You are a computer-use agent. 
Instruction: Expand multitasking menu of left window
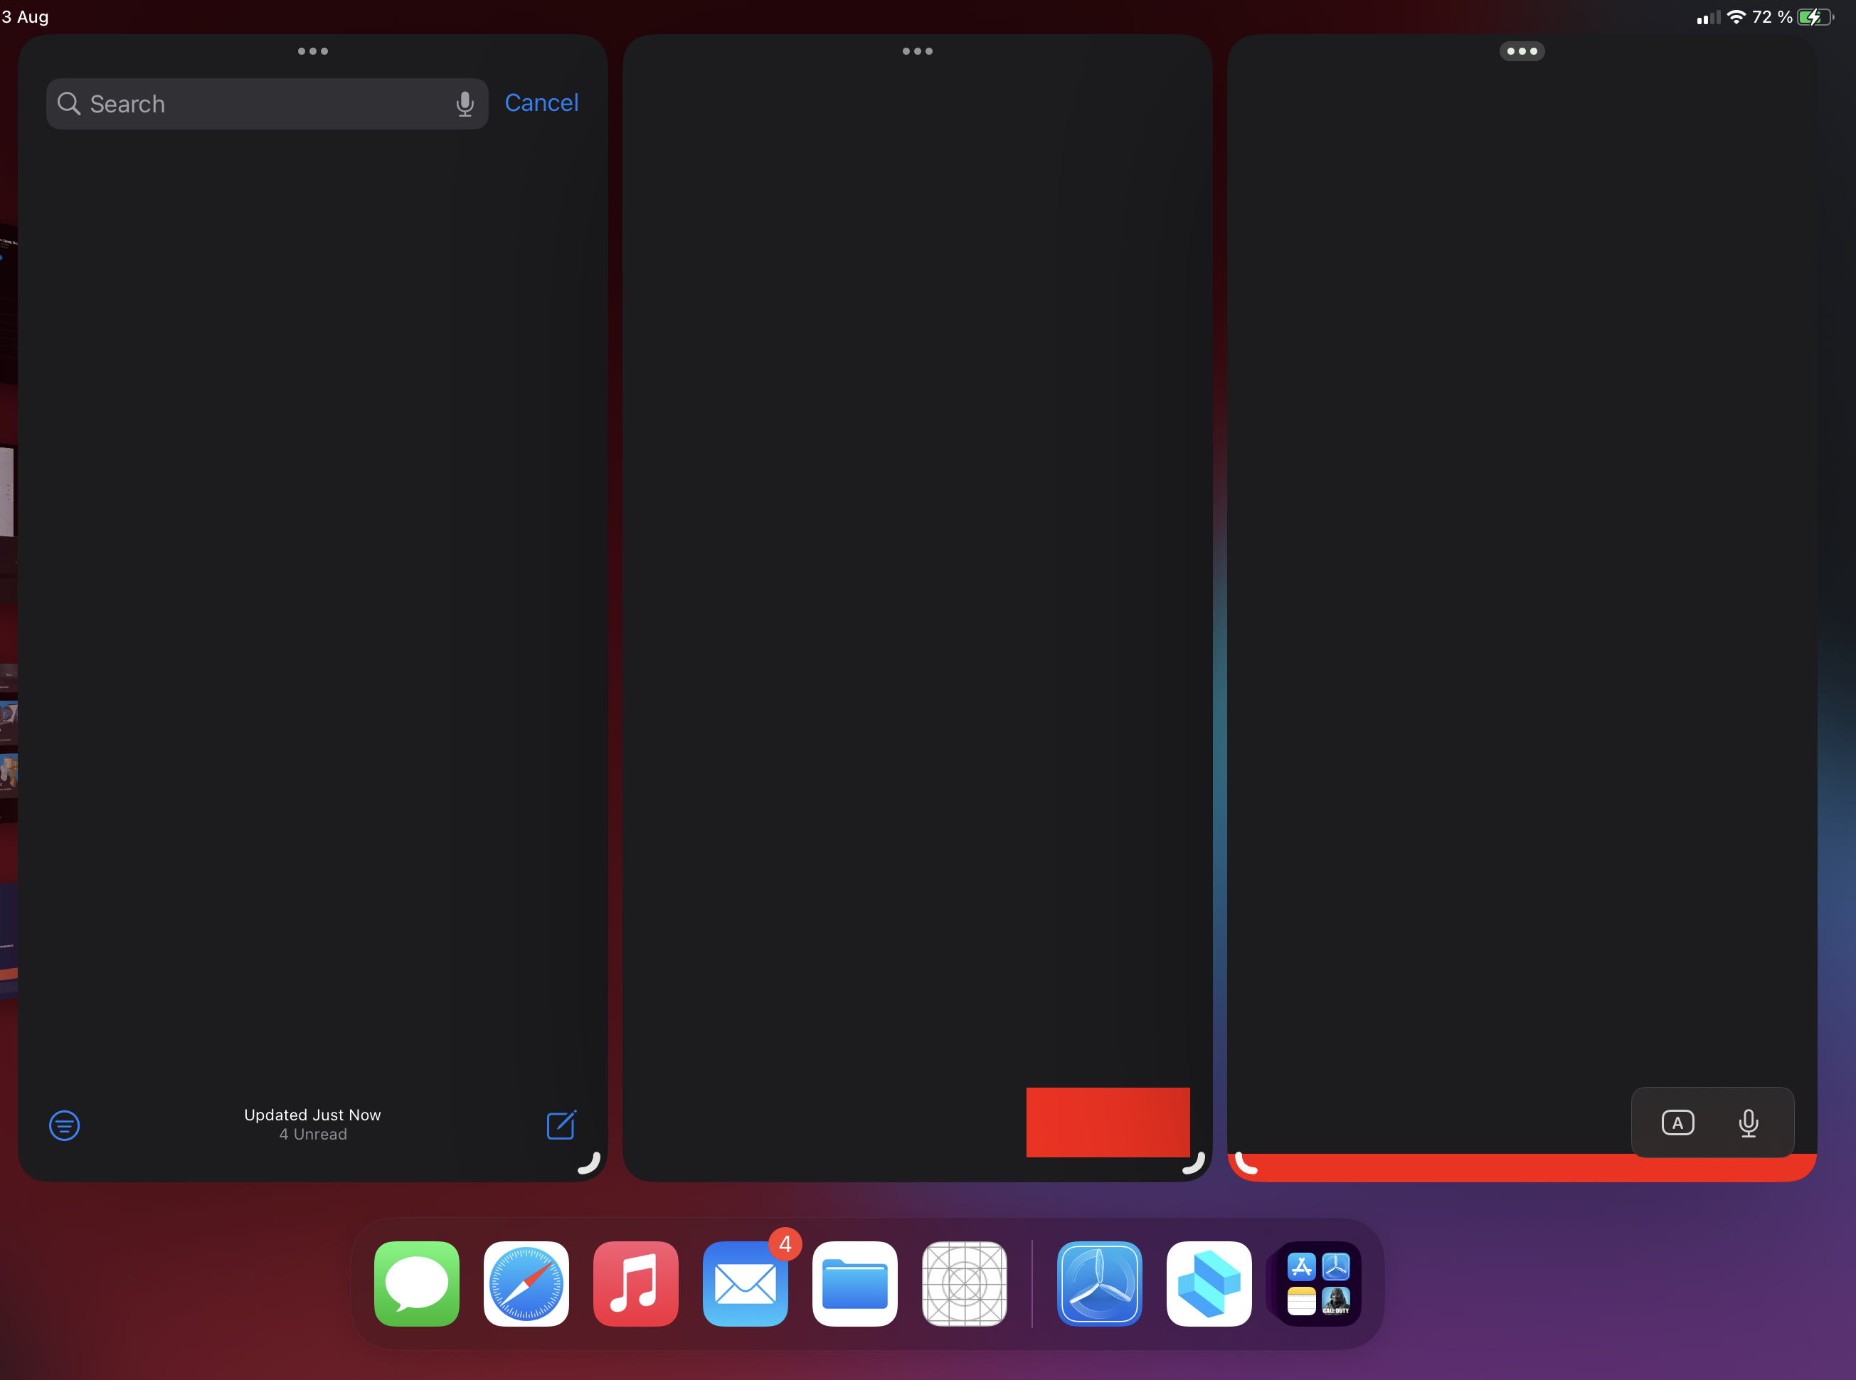pyautogui.click(x=312, y=52)
